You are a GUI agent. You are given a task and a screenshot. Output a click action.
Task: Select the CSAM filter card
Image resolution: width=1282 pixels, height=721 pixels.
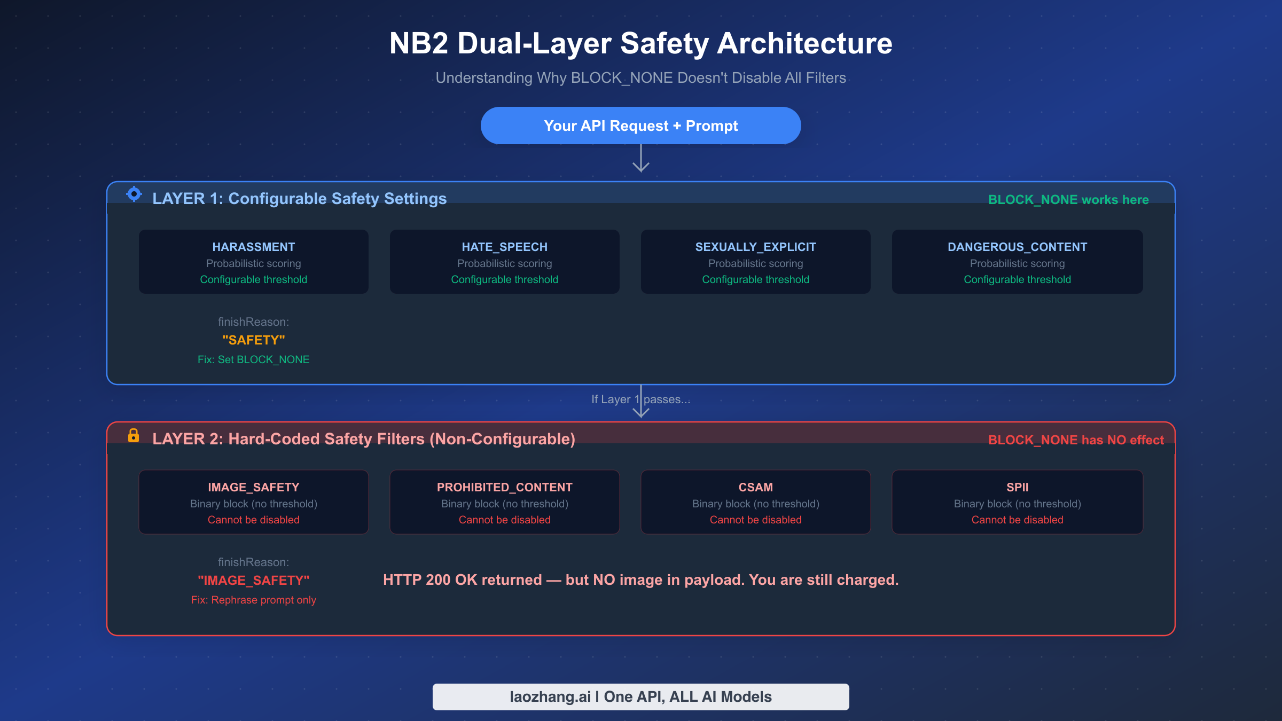pyautogui.click(x=755, y=501)
